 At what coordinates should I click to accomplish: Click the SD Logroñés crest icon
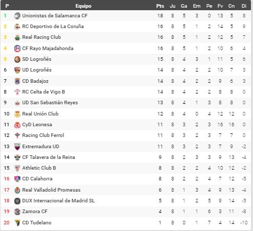(17, 59)
